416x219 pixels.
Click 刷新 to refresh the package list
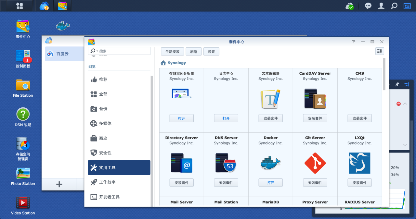point(193,51)
